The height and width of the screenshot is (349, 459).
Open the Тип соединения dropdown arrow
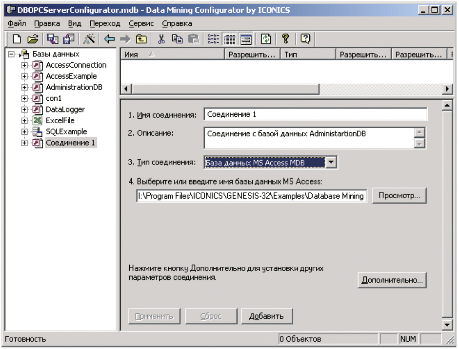tap(331, 163)
